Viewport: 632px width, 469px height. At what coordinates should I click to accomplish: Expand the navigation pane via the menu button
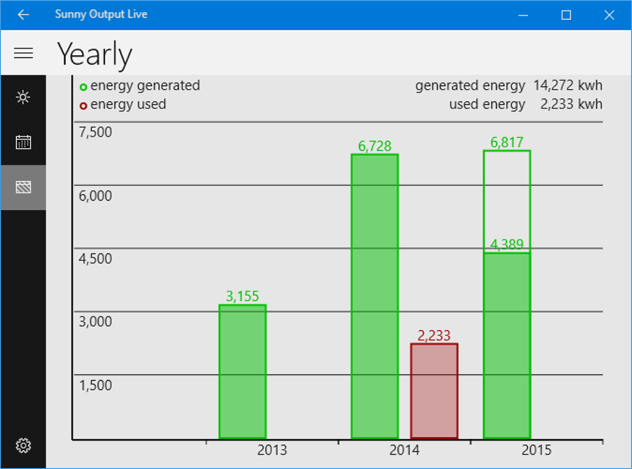point(23,53)
